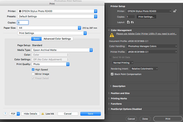Click the Hide Details button
Screen dimensions: 183x122
30,114
